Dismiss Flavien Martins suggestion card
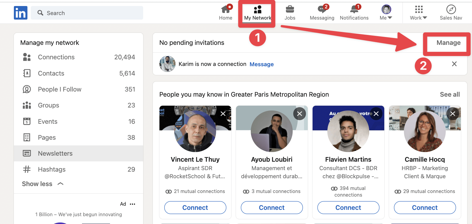 [x=376, y=114]
